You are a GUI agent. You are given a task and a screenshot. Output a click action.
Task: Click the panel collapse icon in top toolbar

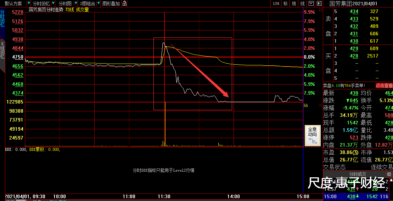311,4
